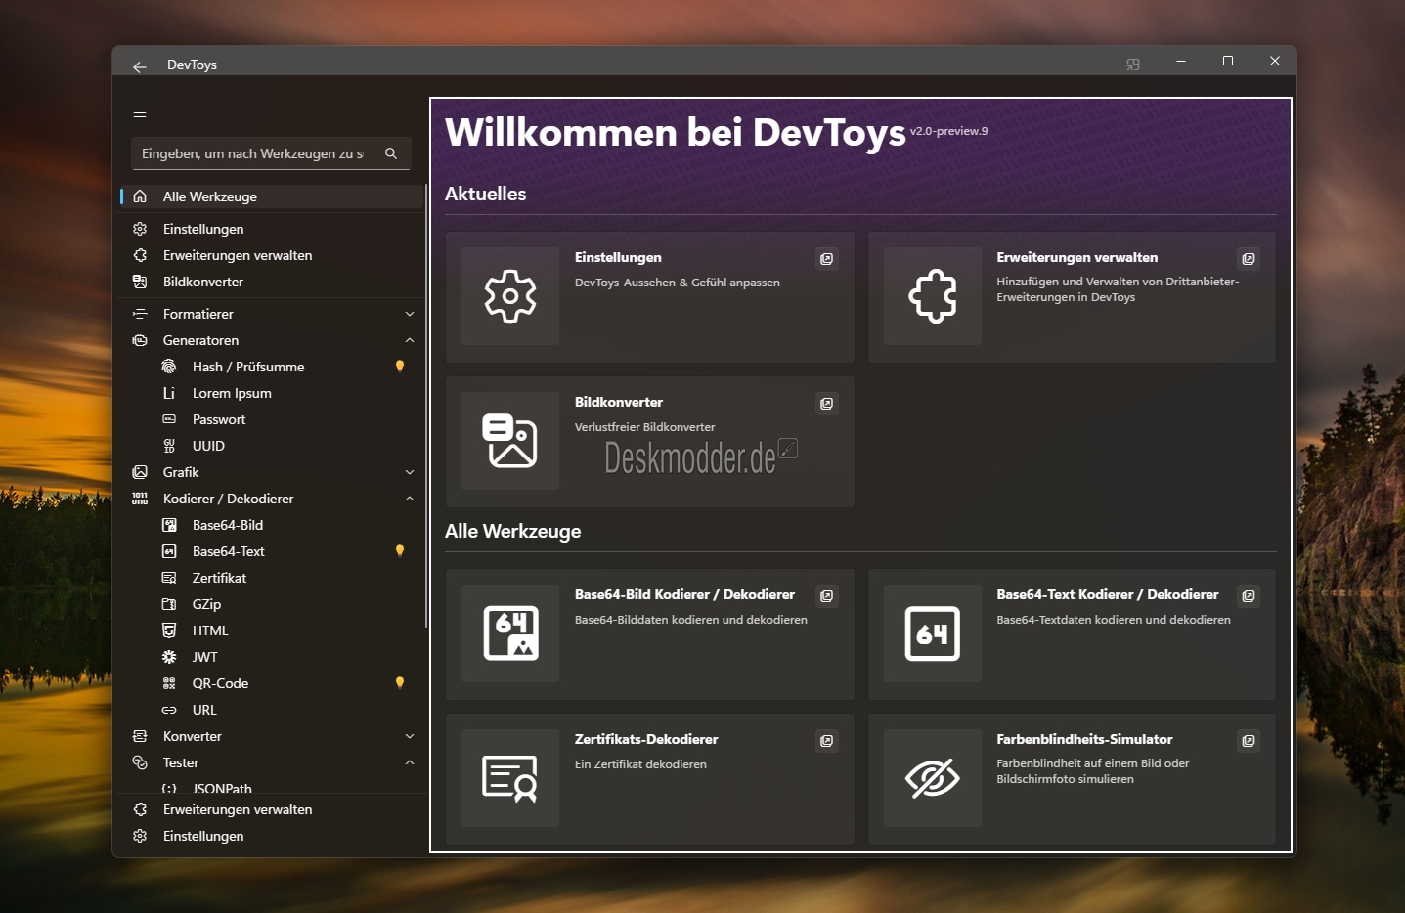Screen dimensions: 1405x913
Task: Select Hash / Prüfsumme in sidebar
Action: pos(248,367)
